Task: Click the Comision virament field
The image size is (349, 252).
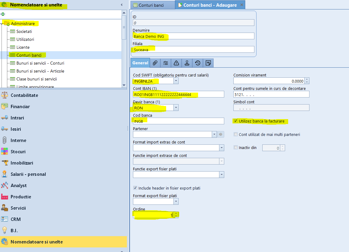Action: [269, 81]
